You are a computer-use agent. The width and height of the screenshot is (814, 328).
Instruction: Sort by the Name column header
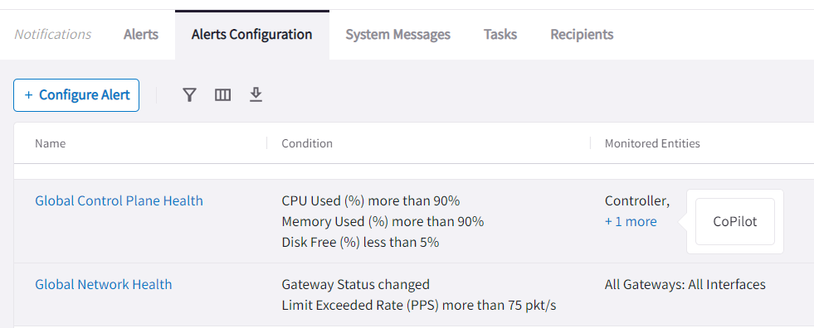(51, 143)
